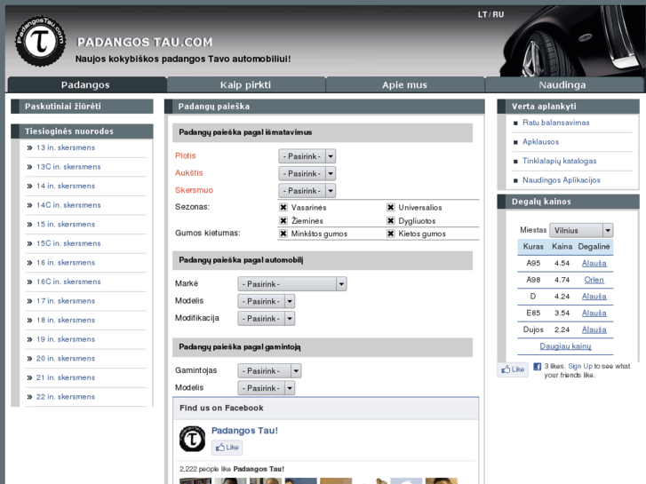Viewport: 646px width, 484px height.
Task: Click the Padangos Tau Facebook page avatar
Action: click(x=193, y=439)
